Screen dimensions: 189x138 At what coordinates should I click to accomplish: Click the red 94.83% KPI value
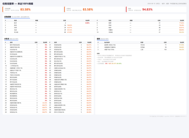pyautogui.click(x=147, y=9)
